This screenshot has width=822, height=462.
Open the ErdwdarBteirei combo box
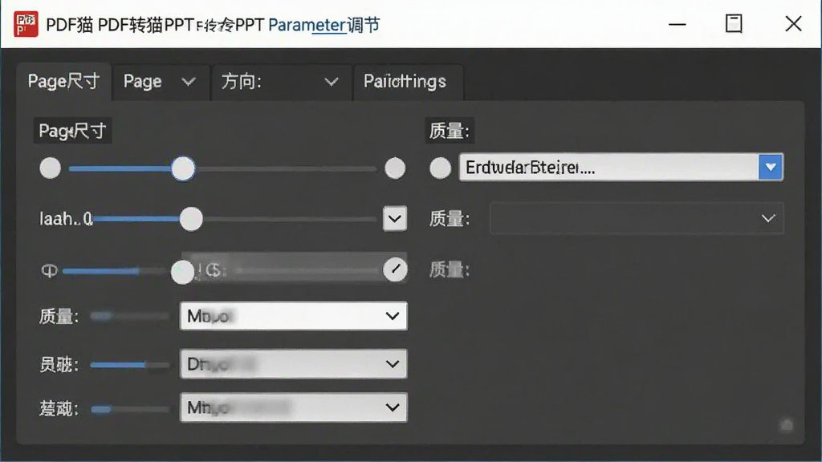pyautogui.click(x=621, y=167)
